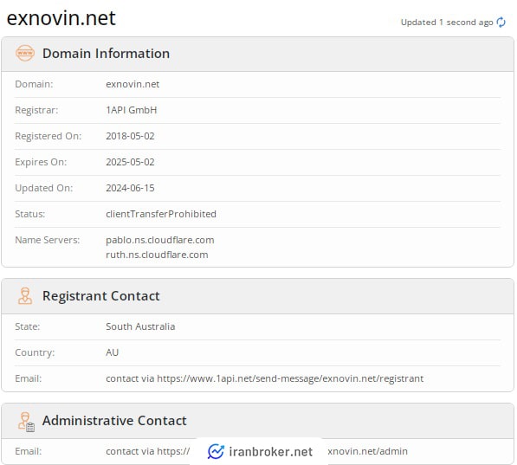Image resolution: width=517 pixels, height=465 pixels.
Task: Click the ruth.ns.cloudflare.com name server
Action: click(x=157, y=255)
